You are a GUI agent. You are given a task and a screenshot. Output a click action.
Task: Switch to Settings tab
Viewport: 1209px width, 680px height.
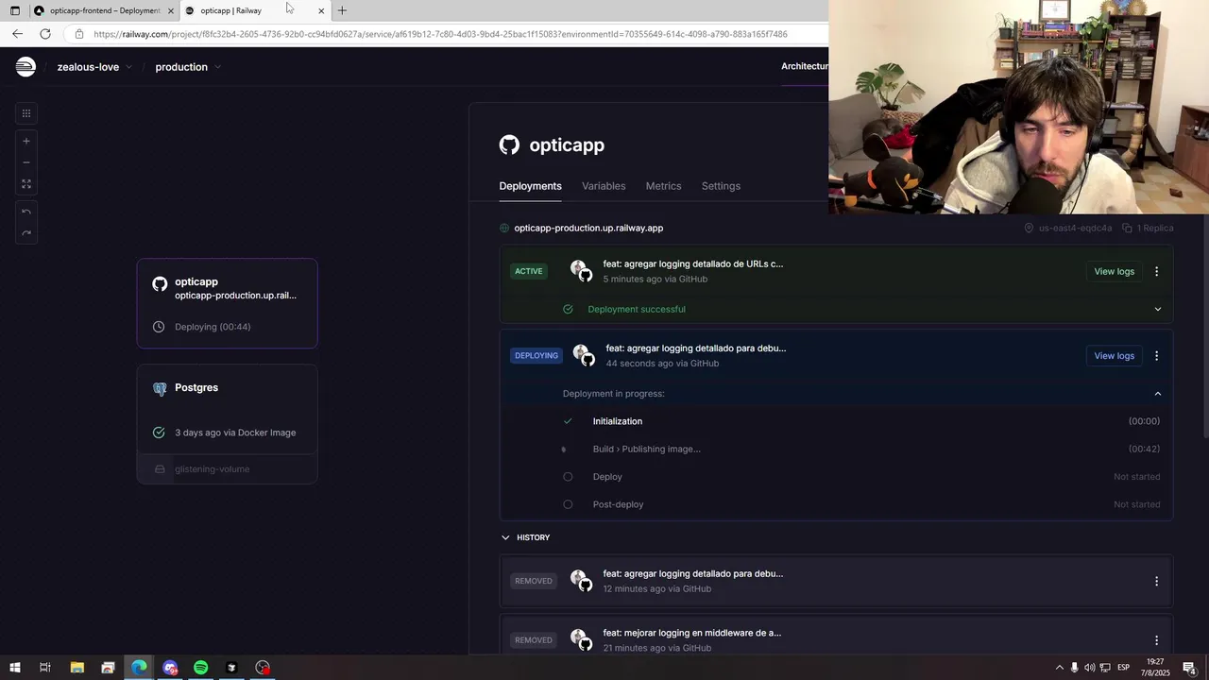(721, 186)
